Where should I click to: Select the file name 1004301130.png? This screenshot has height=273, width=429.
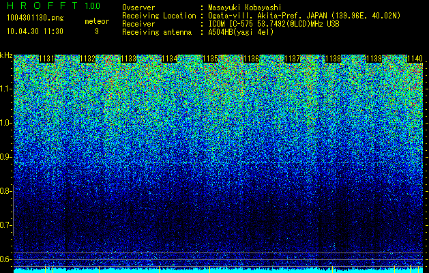coord(35,18)
